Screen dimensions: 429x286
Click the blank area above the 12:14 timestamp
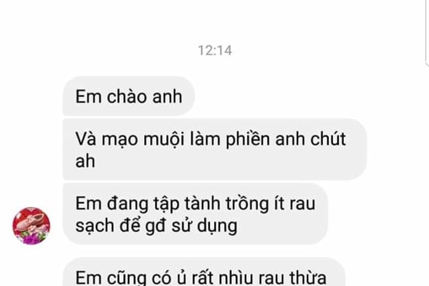coord(215,20)
